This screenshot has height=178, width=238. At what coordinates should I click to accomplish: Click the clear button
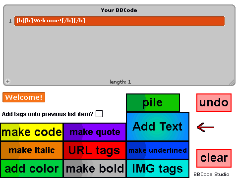click(x=214, y=158)
